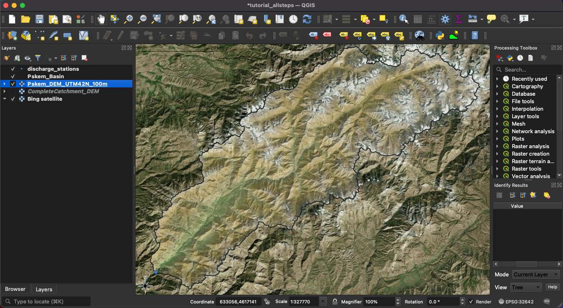Click the Zoom In magnifier tool
Screen dimensions: 563x308
(x=129, y=19)
